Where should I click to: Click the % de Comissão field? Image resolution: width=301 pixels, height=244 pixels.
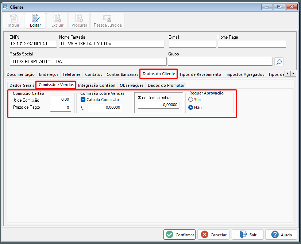click(61, 99)
